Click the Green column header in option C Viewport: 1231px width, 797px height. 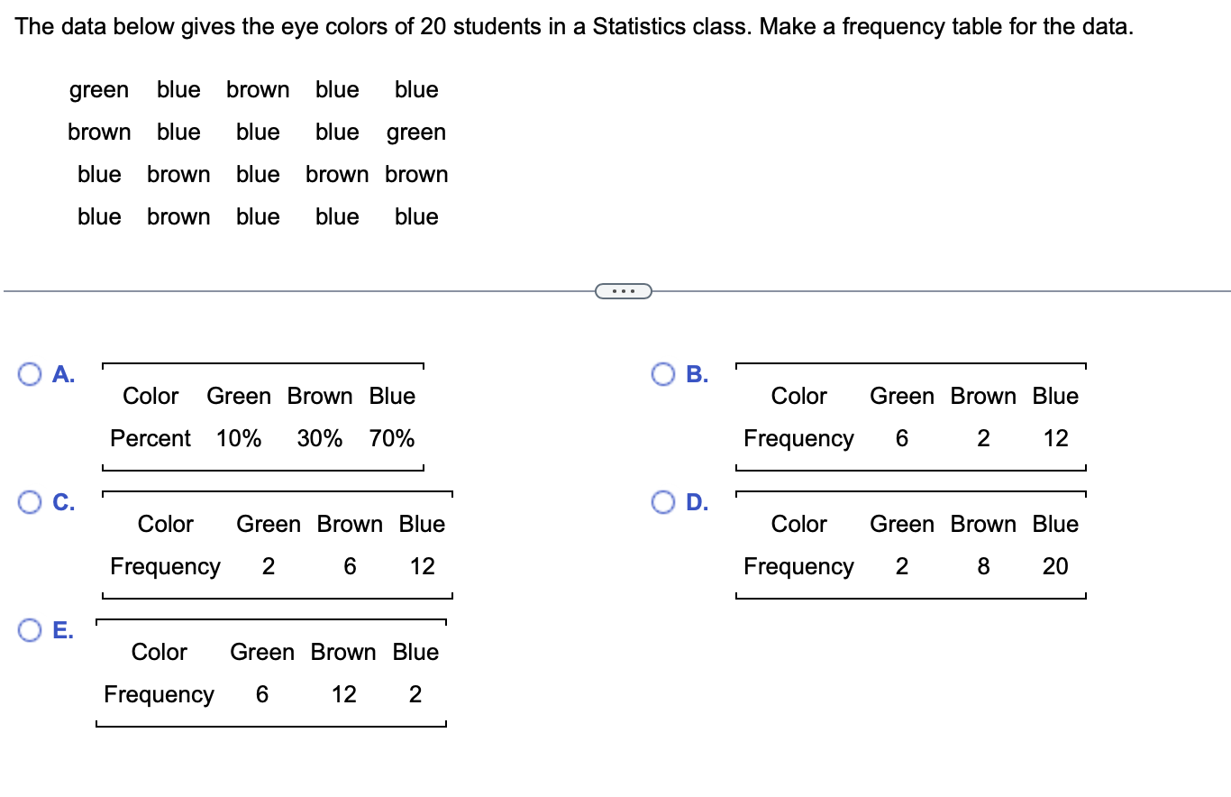(269, 524)
